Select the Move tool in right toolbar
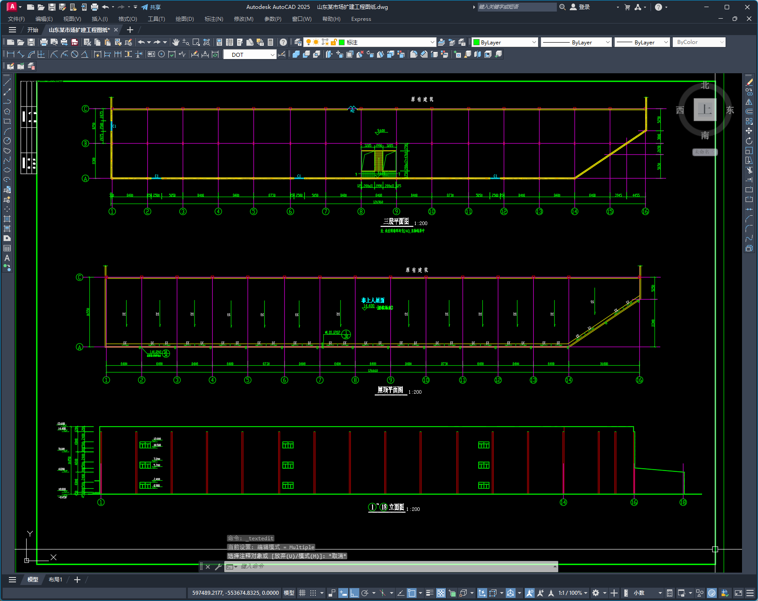The width and height of the screenshot is (758, 601). (x=749, y=131)
